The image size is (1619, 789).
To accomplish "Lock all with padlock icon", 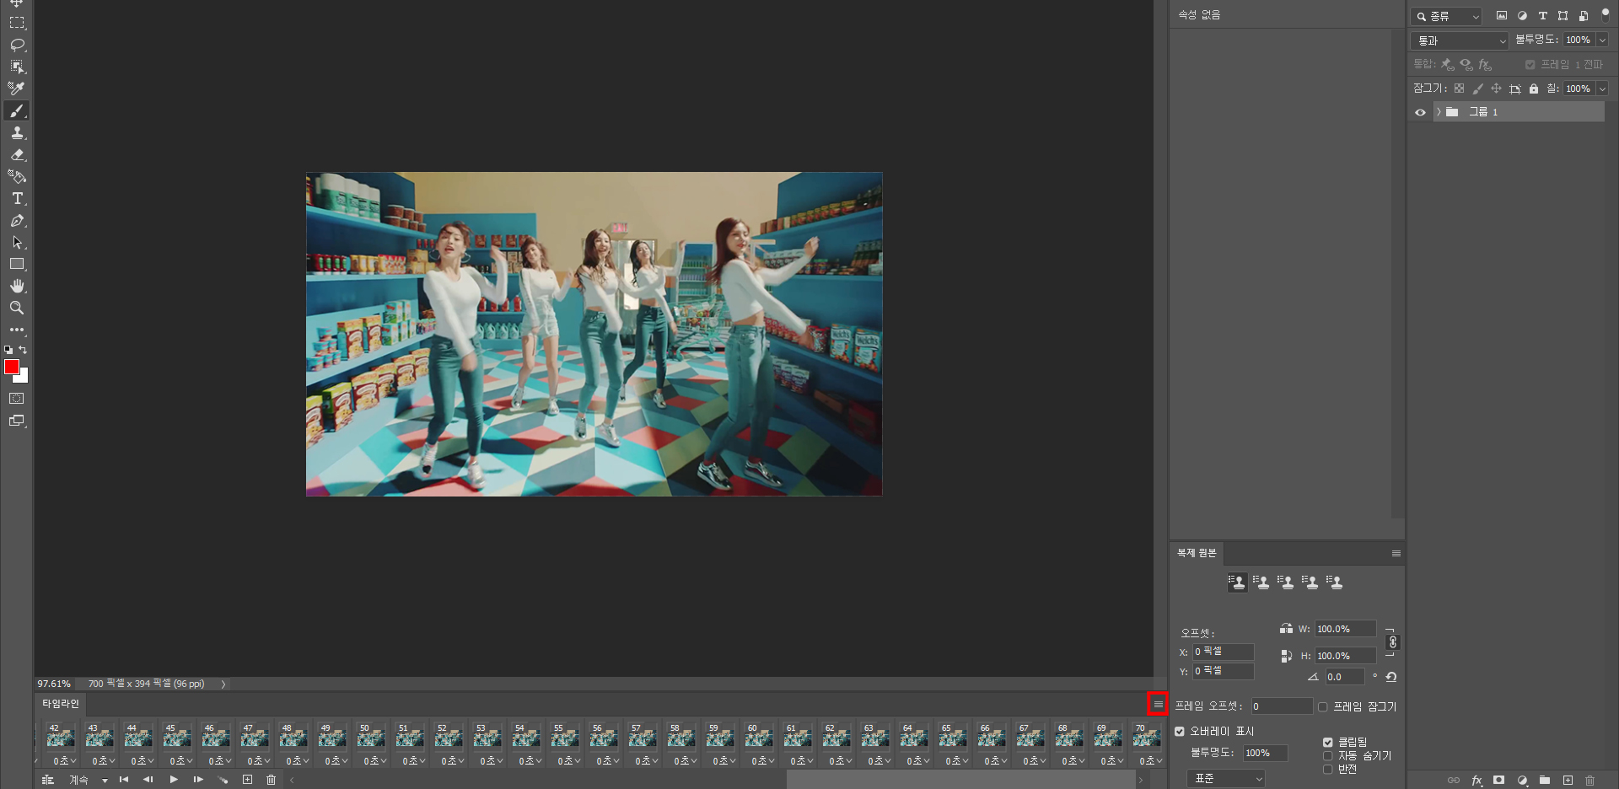I will [x=1534, y=89].
